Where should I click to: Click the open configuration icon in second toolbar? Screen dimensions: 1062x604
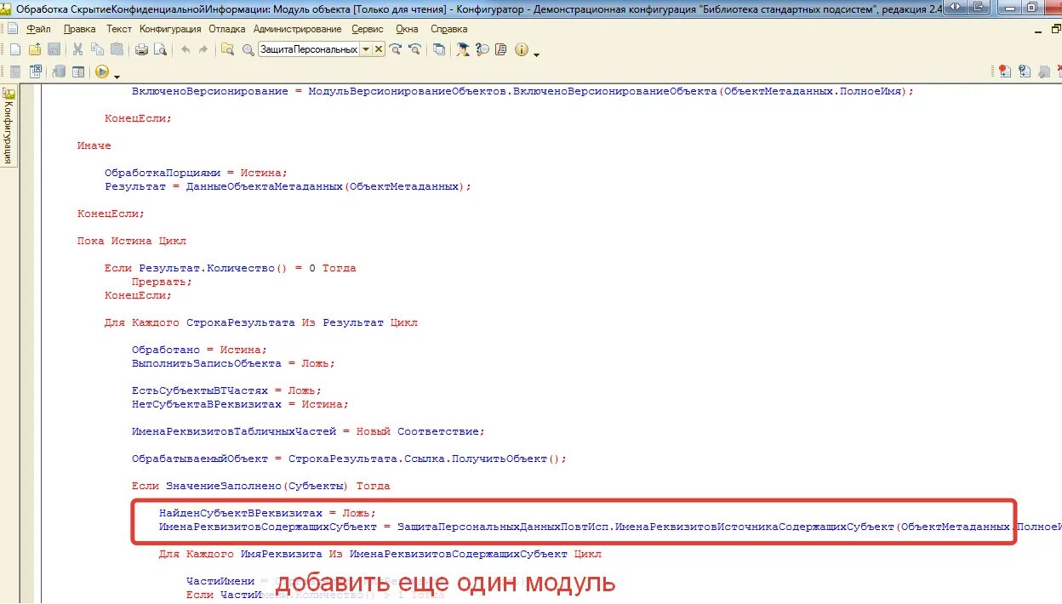coord(14,71)
